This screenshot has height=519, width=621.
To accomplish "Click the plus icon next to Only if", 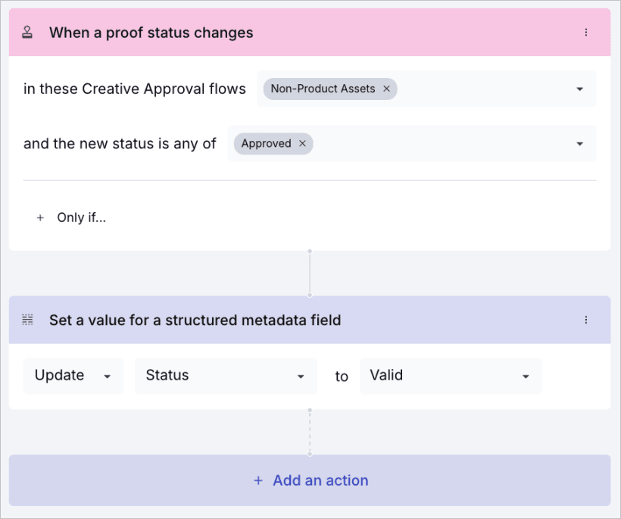I will click(40, 217).
